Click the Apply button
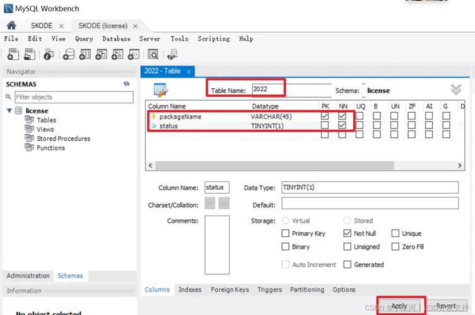The image size is (475, 315). pyautogui.click(x=399, y=306)
